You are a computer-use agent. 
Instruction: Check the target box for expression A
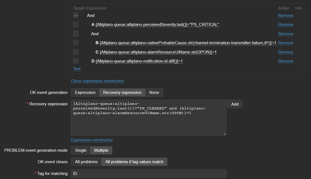(x=76, y=25)
